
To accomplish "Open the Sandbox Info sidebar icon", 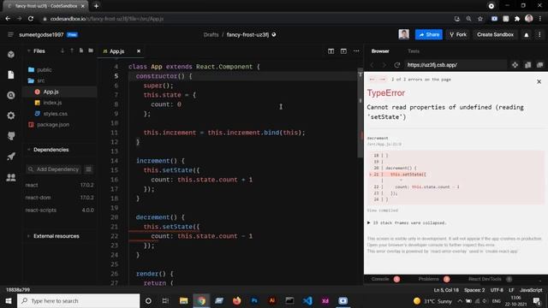I will [x=11, y=55].
